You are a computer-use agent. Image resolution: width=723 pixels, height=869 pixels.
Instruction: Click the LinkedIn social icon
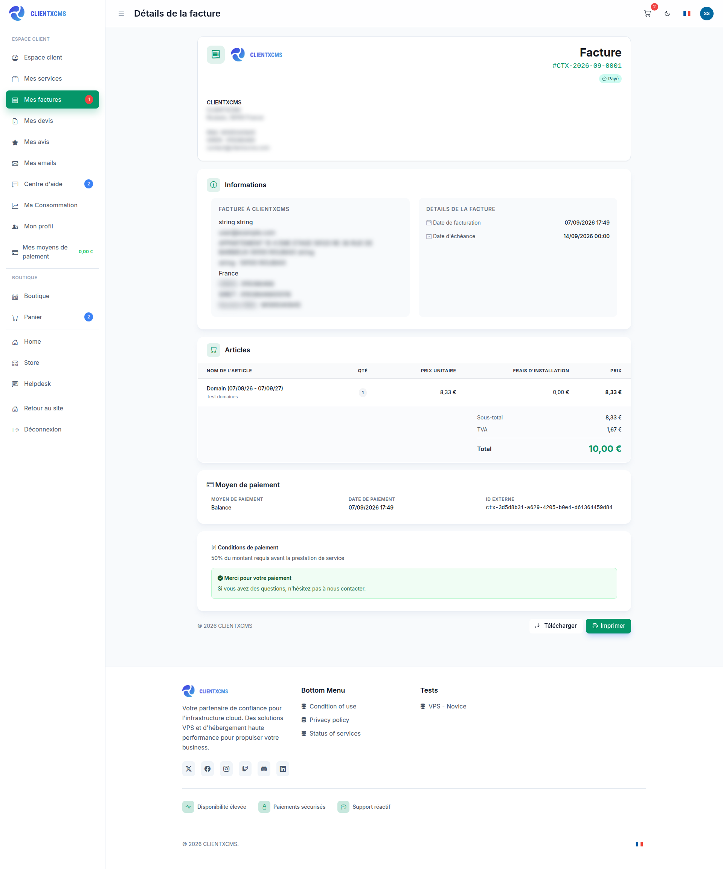282,768
